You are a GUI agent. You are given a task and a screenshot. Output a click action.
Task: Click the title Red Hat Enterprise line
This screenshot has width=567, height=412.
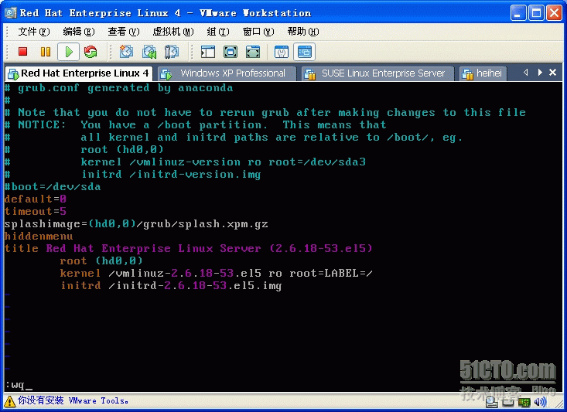click(x=189, y=249)
